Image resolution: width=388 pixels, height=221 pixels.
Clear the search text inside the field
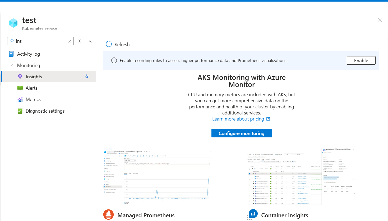70,41
